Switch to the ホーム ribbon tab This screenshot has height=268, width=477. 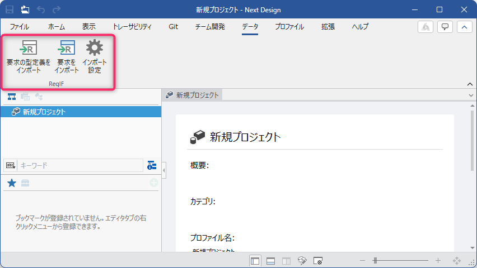click(57, 27)
